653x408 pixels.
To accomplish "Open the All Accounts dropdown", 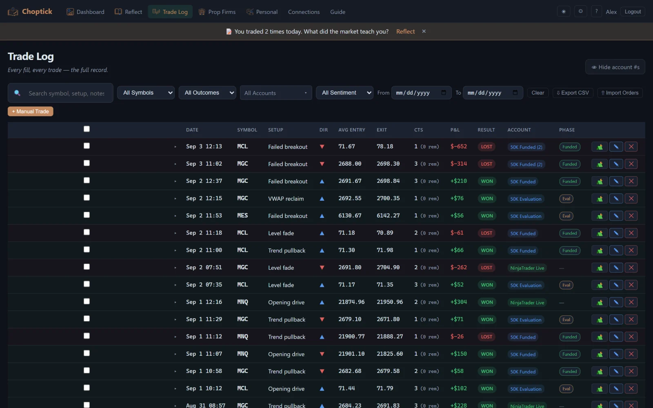I will 276,93.
